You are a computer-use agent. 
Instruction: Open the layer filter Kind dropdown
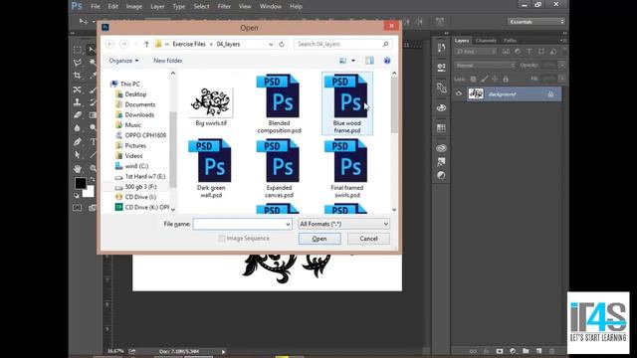click(x=476, y=52)
